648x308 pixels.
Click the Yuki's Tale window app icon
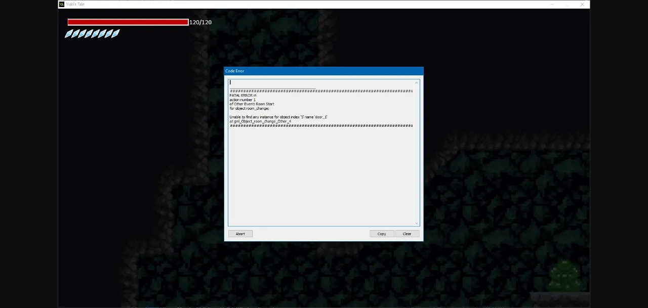pos(62,4)
